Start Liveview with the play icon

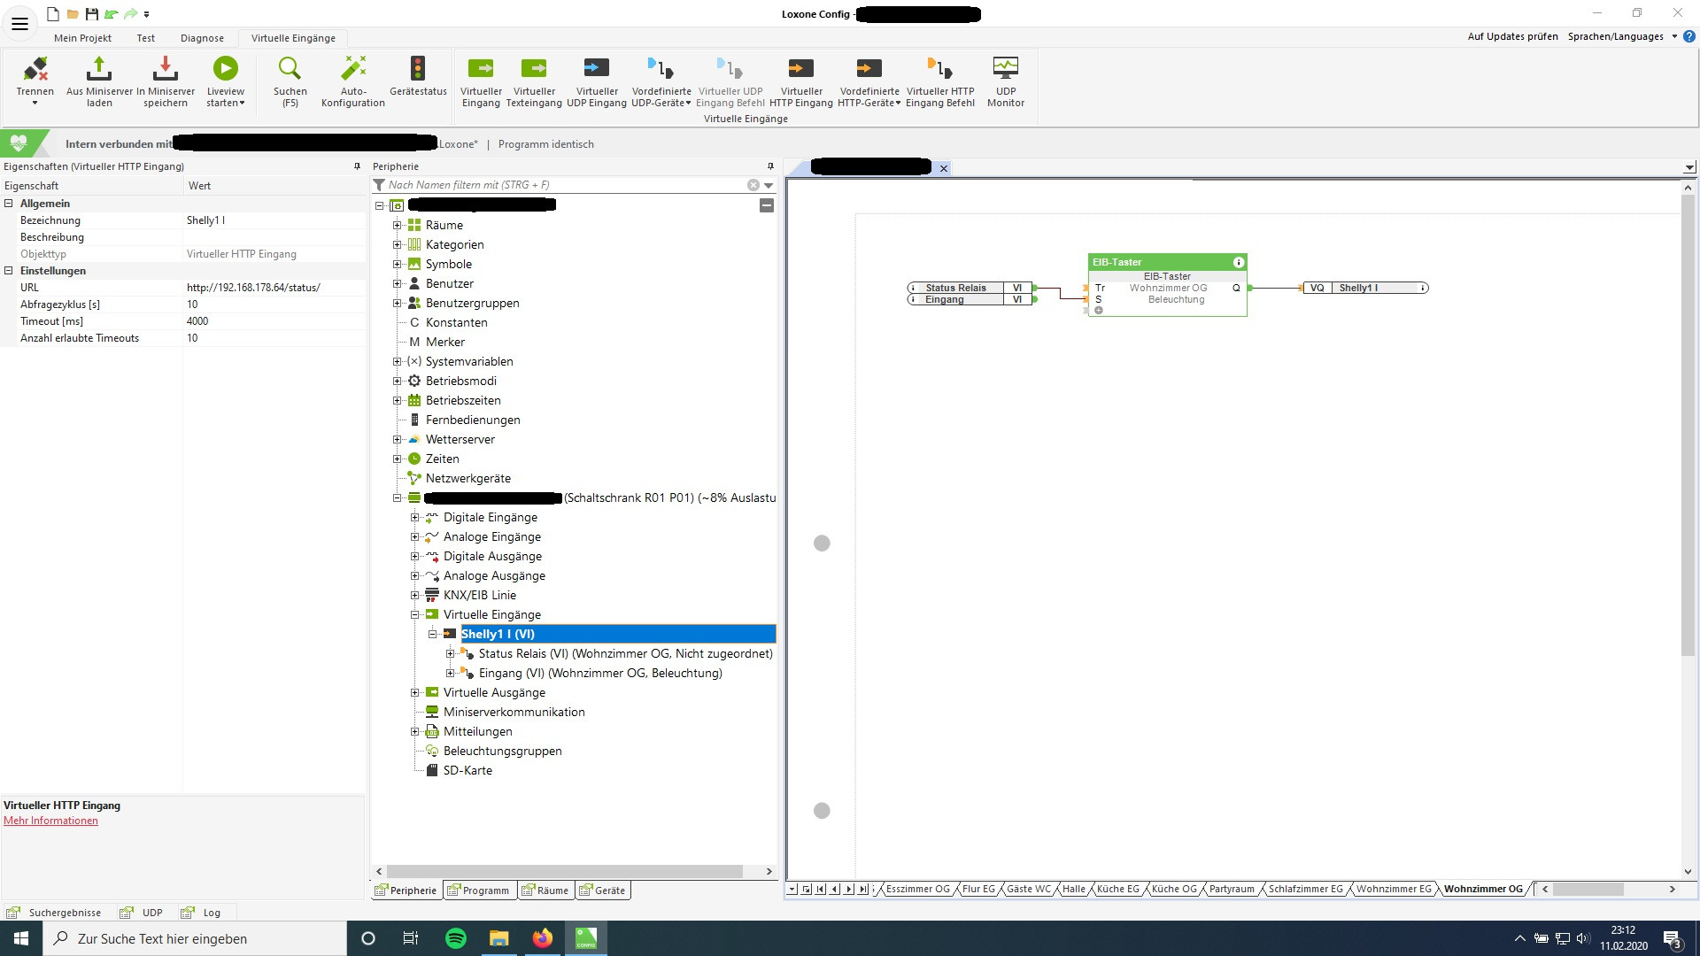pos(225,69)
